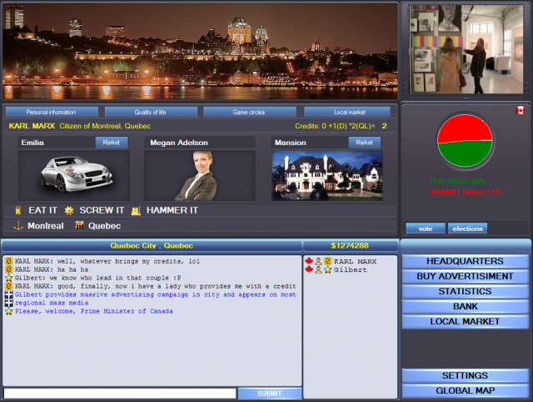This screenshot has height=402, width=533.
Task: Submit the chat message
Action: [x=270, y=394]
